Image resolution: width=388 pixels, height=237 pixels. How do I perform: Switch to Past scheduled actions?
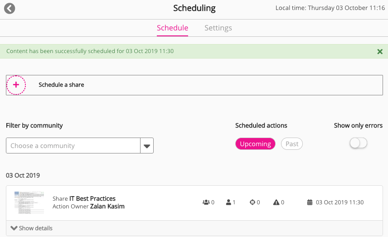pos(292,144)
